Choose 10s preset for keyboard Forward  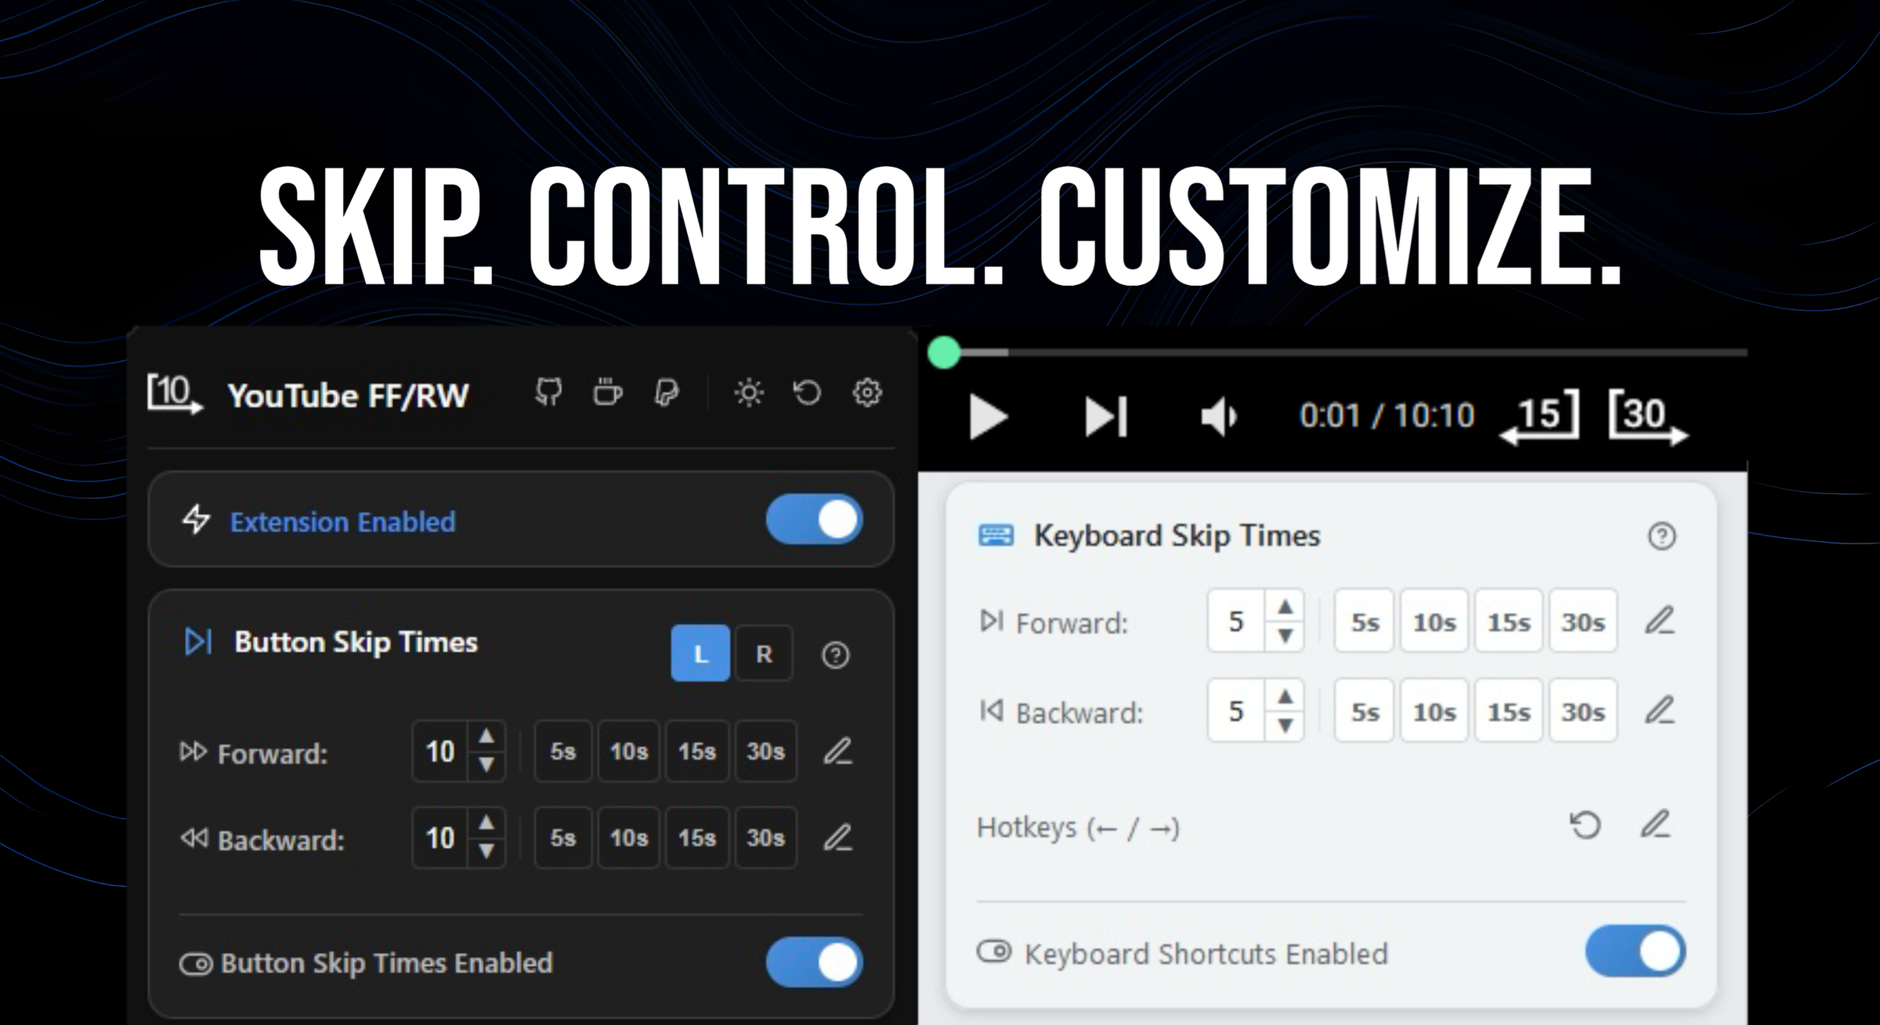[1433, 622]
